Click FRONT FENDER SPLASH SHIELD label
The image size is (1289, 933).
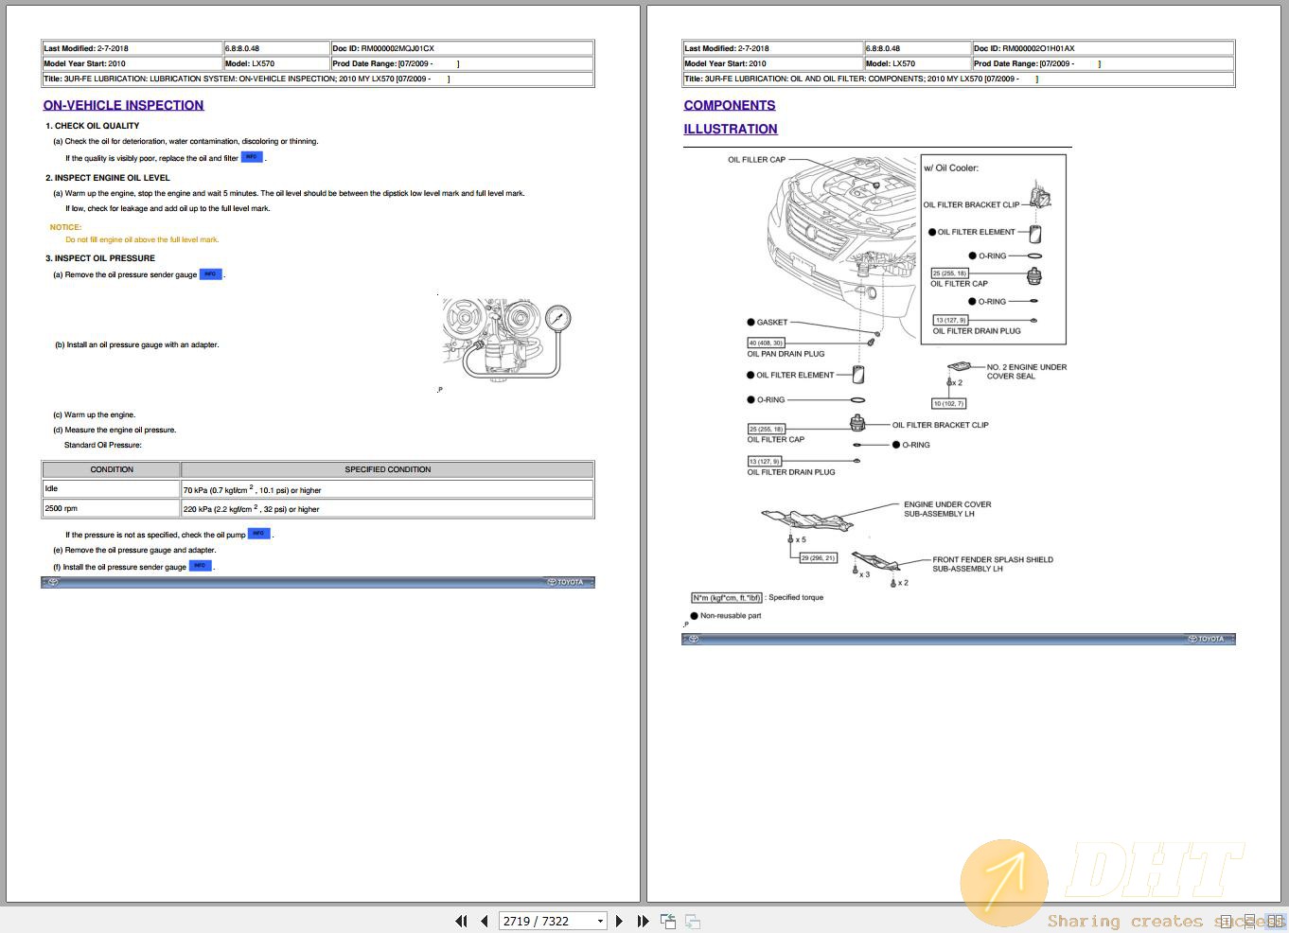pyautogui.click(x=992, y=564)
